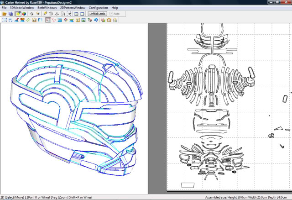Click the Unfold Undo button
Viewport: 292px width, 200px height.
(x=97, y=14)
